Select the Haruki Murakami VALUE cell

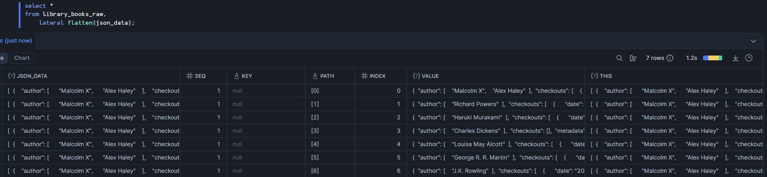(x=496, y=117)
